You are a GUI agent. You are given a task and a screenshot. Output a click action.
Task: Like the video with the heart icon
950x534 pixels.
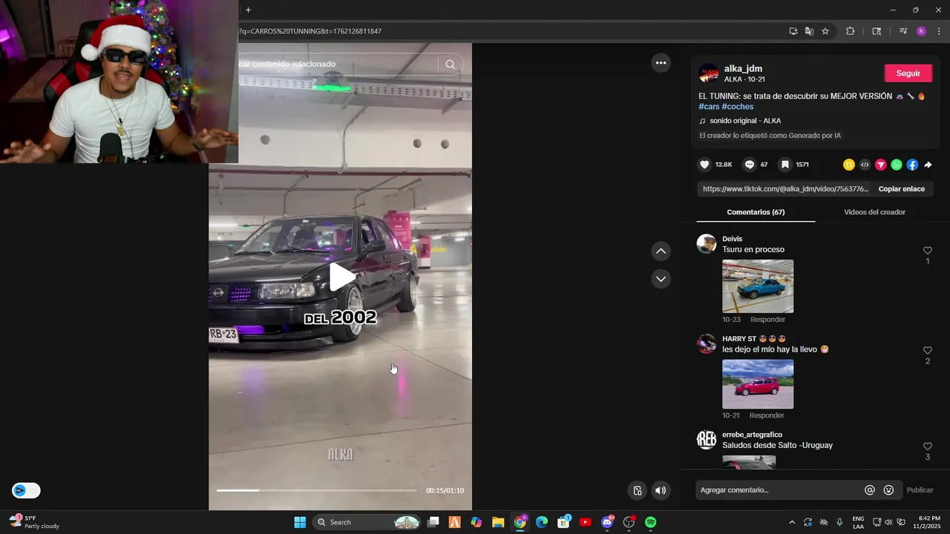click(705, 165)
